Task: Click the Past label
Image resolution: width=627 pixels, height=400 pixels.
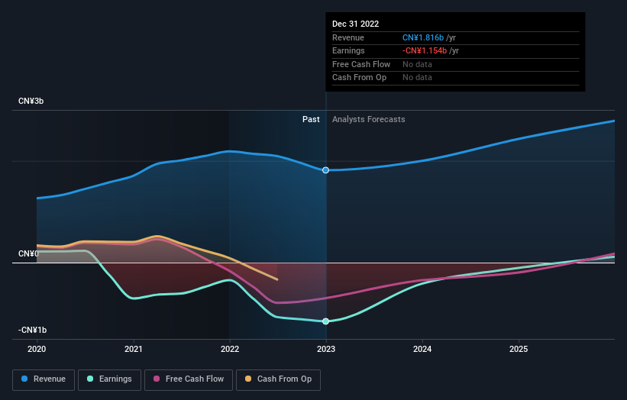Action: tap(311, 120)
